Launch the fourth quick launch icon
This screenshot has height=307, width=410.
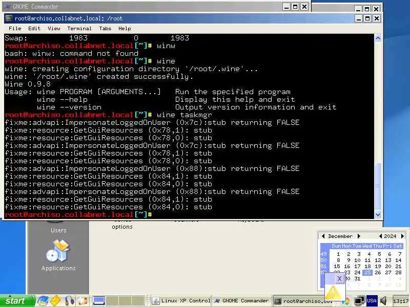83,301
